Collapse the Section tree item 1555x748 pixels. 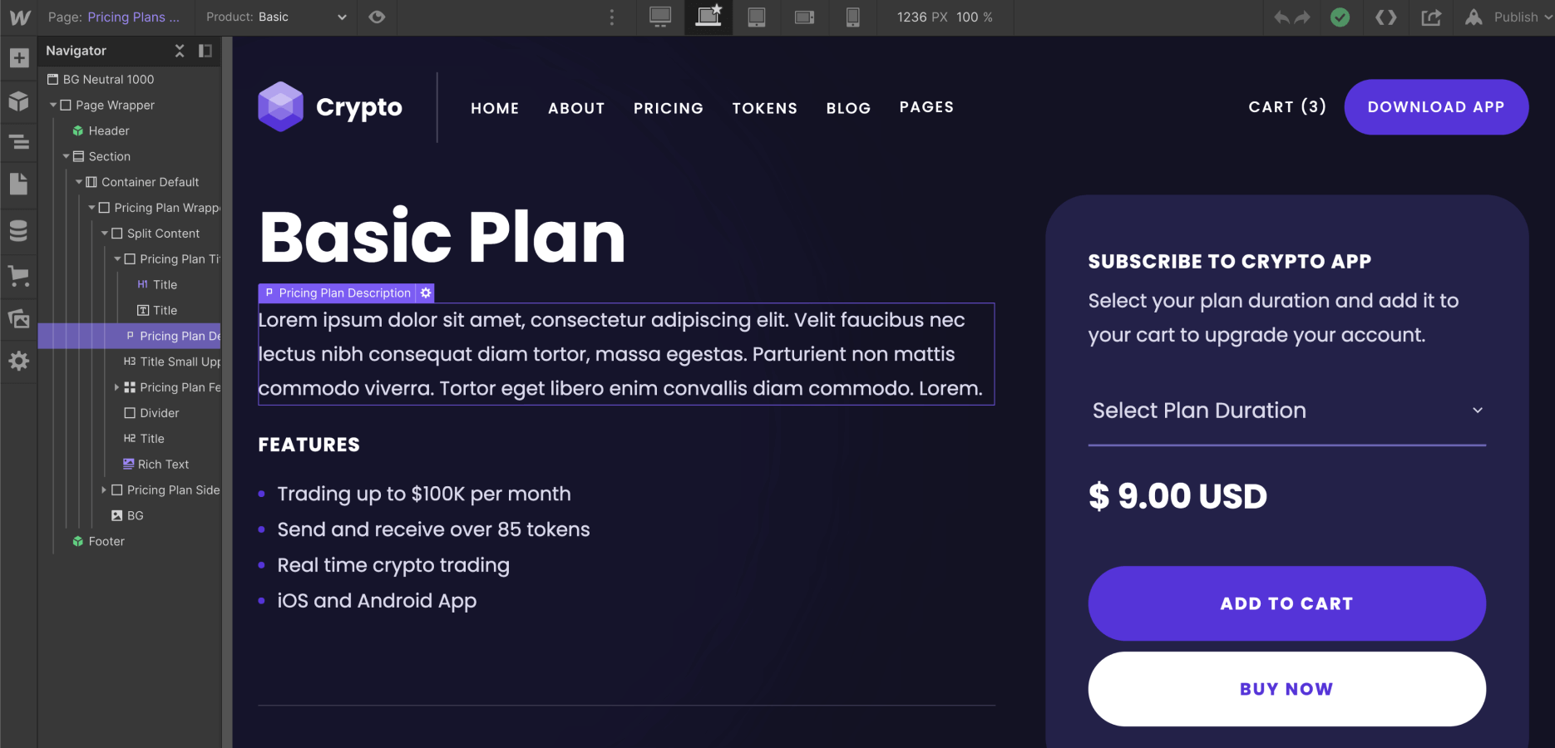(x=66, y=156)
